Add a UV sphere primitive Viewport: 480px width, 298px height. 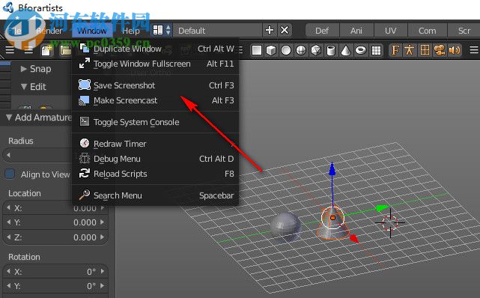click(x=301, y=50)
